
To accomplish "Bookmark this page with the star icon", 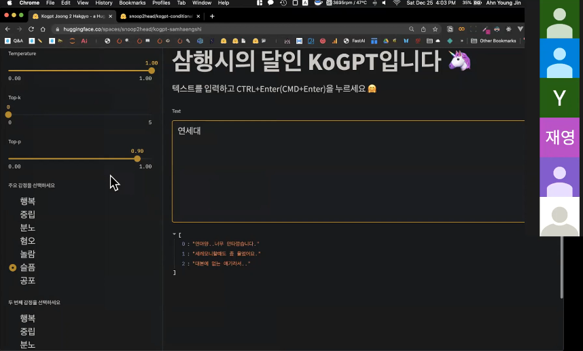I will pyautogui.click(x=435, y=29).
